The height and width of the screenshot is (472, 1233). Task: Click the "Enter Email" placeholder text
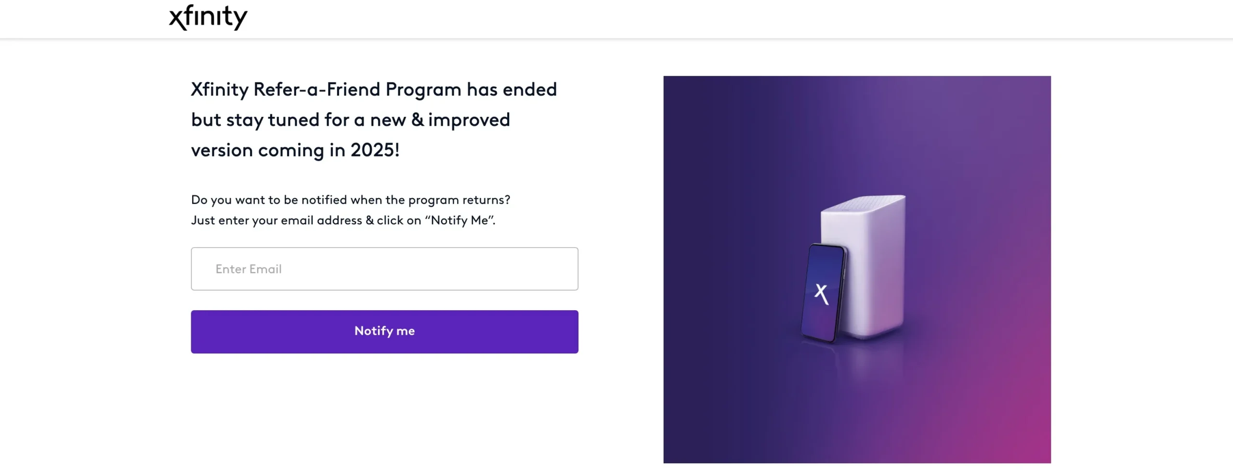tap(249, 269)
